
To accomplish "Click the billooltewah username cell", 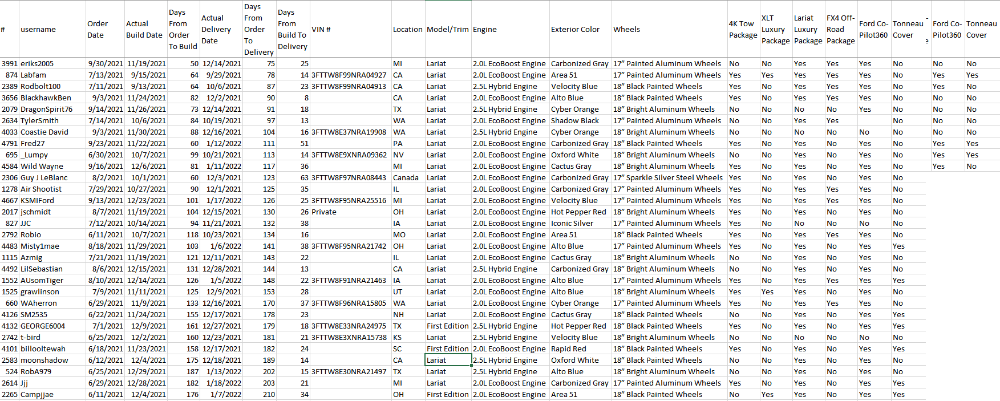I will (52, 349).
